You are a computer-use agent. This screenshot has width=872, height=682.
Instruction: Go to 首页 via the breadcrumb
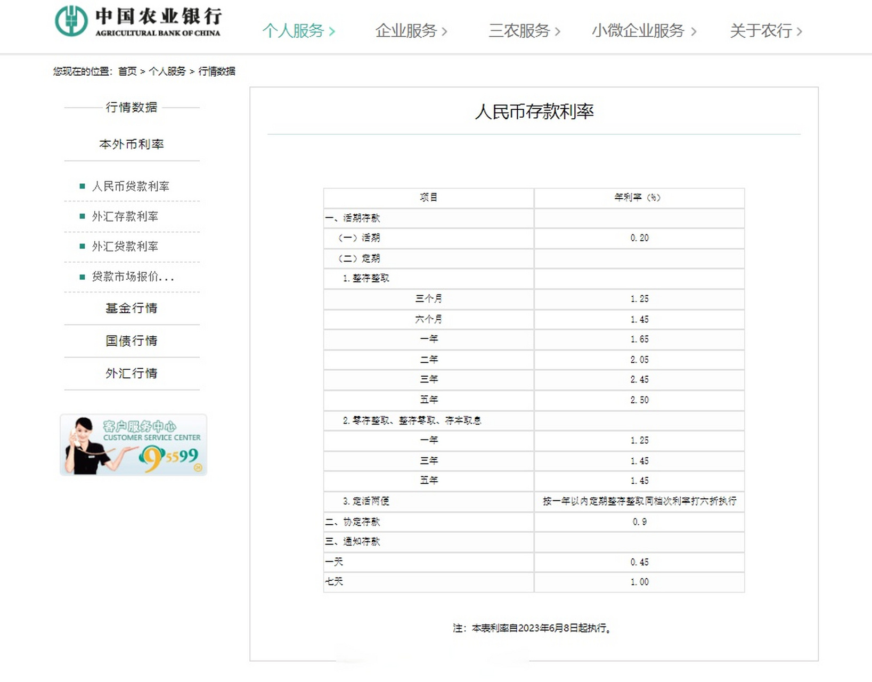(x=128, y=70)
